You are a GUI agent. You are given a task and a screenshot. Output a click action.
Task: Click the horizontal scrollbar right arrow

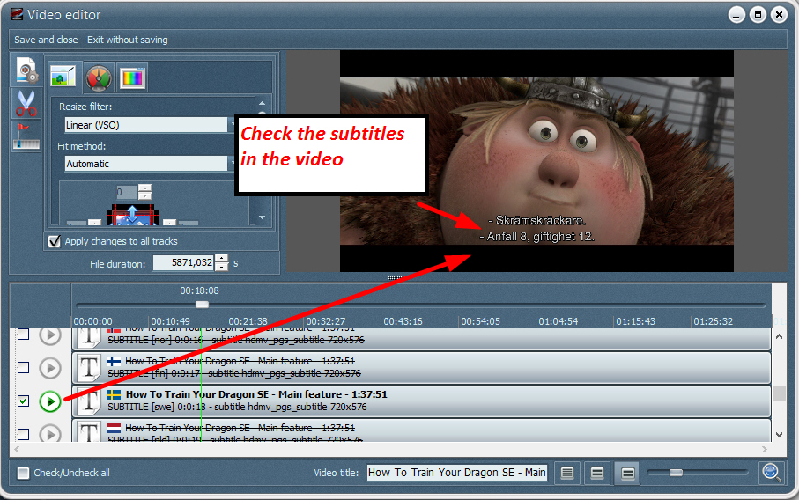[x=764, y=450]
